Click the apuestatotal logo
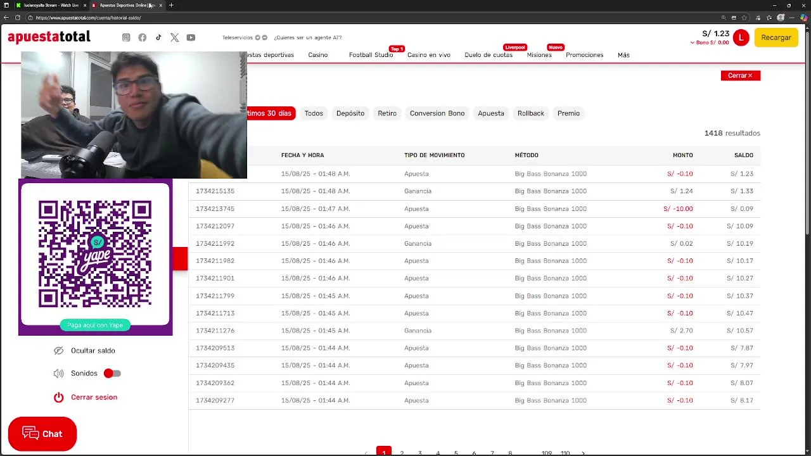 pos(49,37)
